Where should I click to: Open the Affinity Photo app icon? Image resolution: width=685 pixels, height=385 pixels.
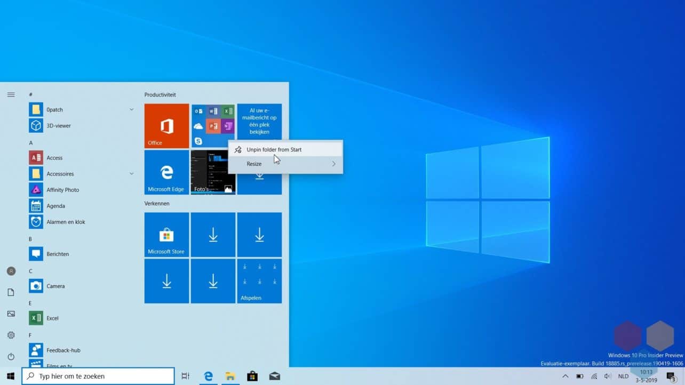(x=36, y=189)
